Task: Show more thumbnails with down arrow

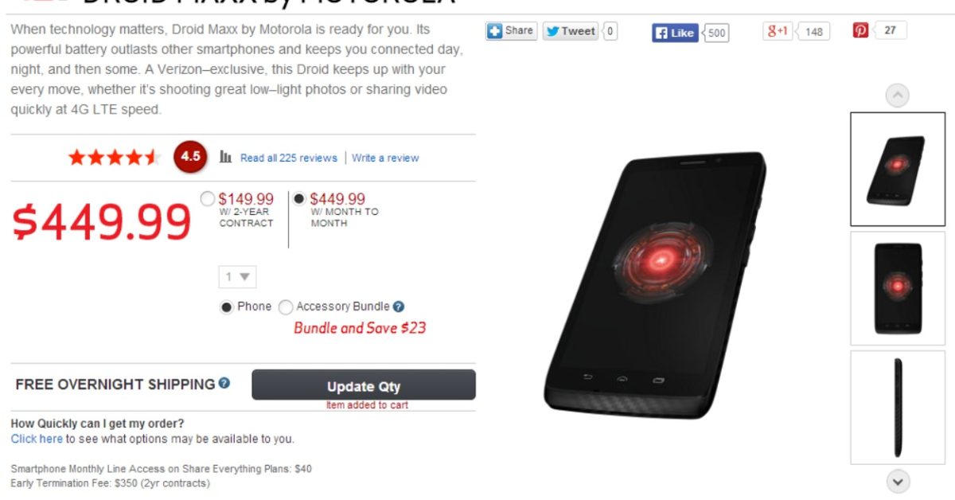Action: [898, 482]
